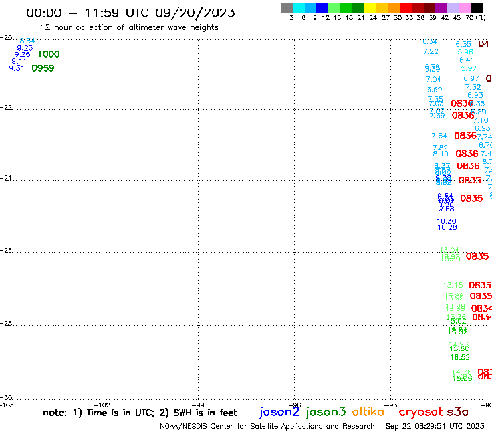Click the green time label 1000
492x432 pixels.
click(x=49, y=54)
